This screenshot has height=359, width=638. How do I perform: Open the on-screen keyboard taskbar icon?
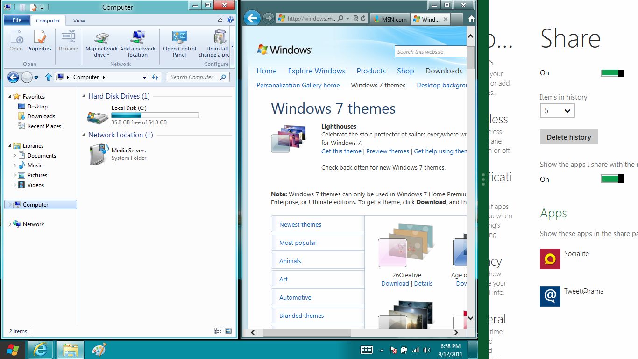point(367,350)
